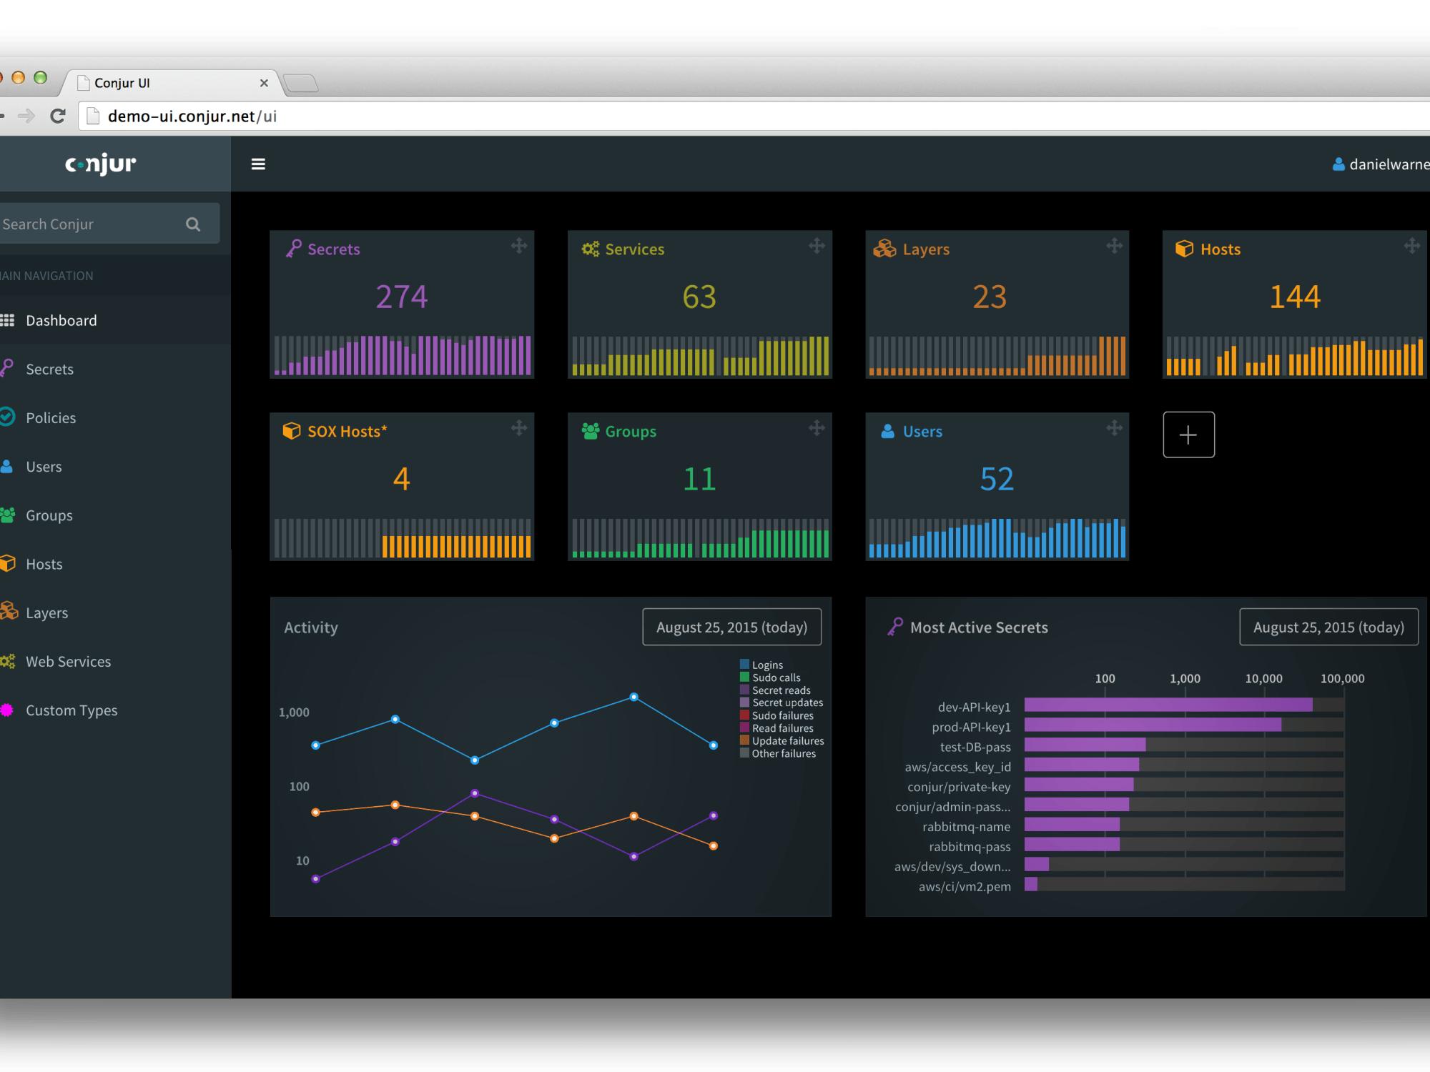Click the Users widget title link

922,432
